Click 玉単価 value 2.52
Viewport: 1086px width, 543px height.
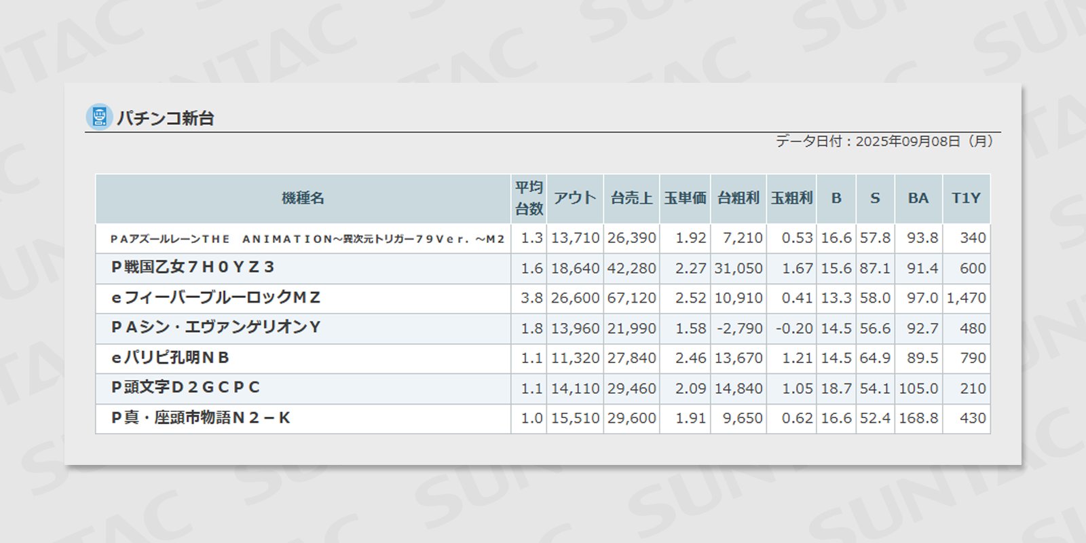[690, 298]
